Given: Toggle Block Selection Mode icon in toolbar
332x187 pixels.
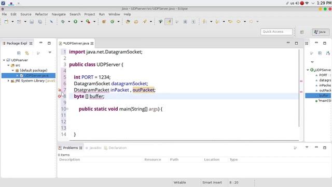Looking at the screenshot, I should (185, 22).
